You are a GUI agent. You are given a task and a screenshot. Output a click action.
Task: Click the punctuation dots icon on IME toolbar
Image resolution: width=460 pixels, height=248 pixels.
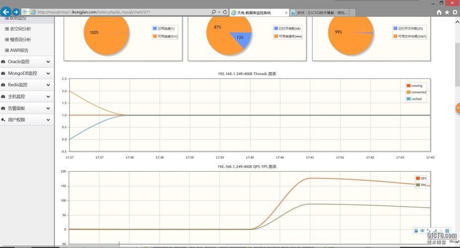point(429,231)
